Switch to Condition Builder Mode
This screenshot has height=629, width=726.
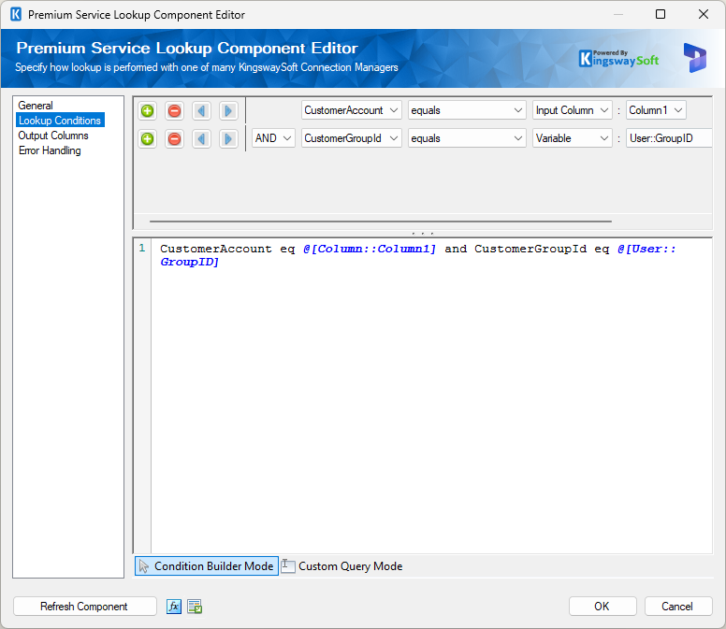(207, 566)
